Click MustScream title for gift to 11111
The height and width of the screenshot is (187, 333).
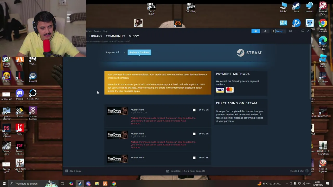coord(137,110)
